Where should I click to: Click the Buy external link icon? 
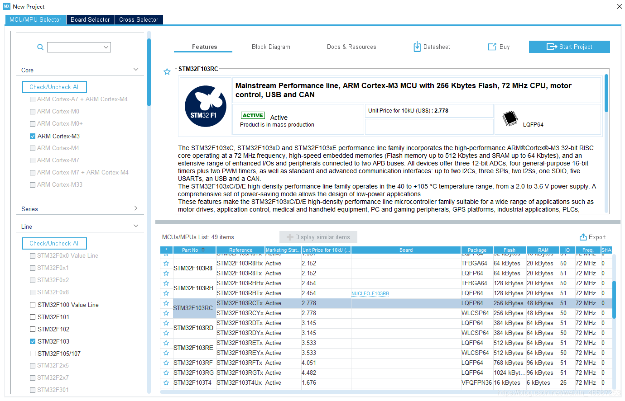(x=492, y=47)
